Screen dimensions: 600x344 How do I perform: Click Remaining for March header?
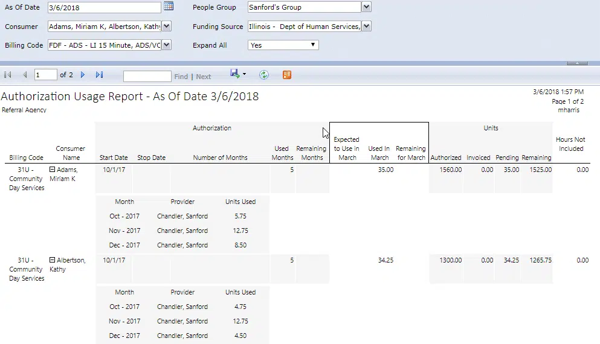[x=411, y=153]
